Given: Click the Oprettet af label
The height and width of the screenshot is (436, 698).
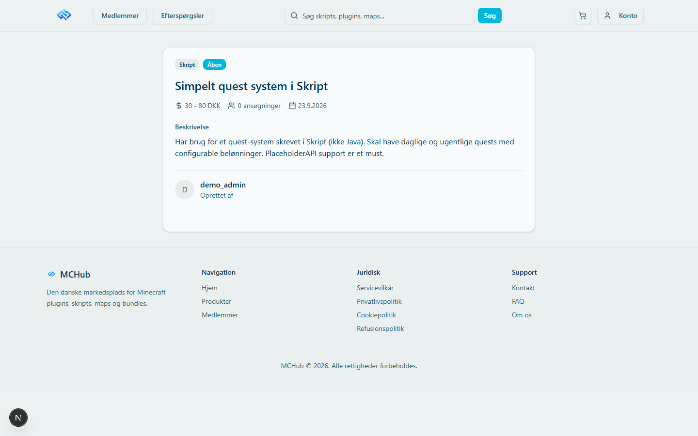Looking at the screenshot, I should pyautogui.click(x=217, y=195).
